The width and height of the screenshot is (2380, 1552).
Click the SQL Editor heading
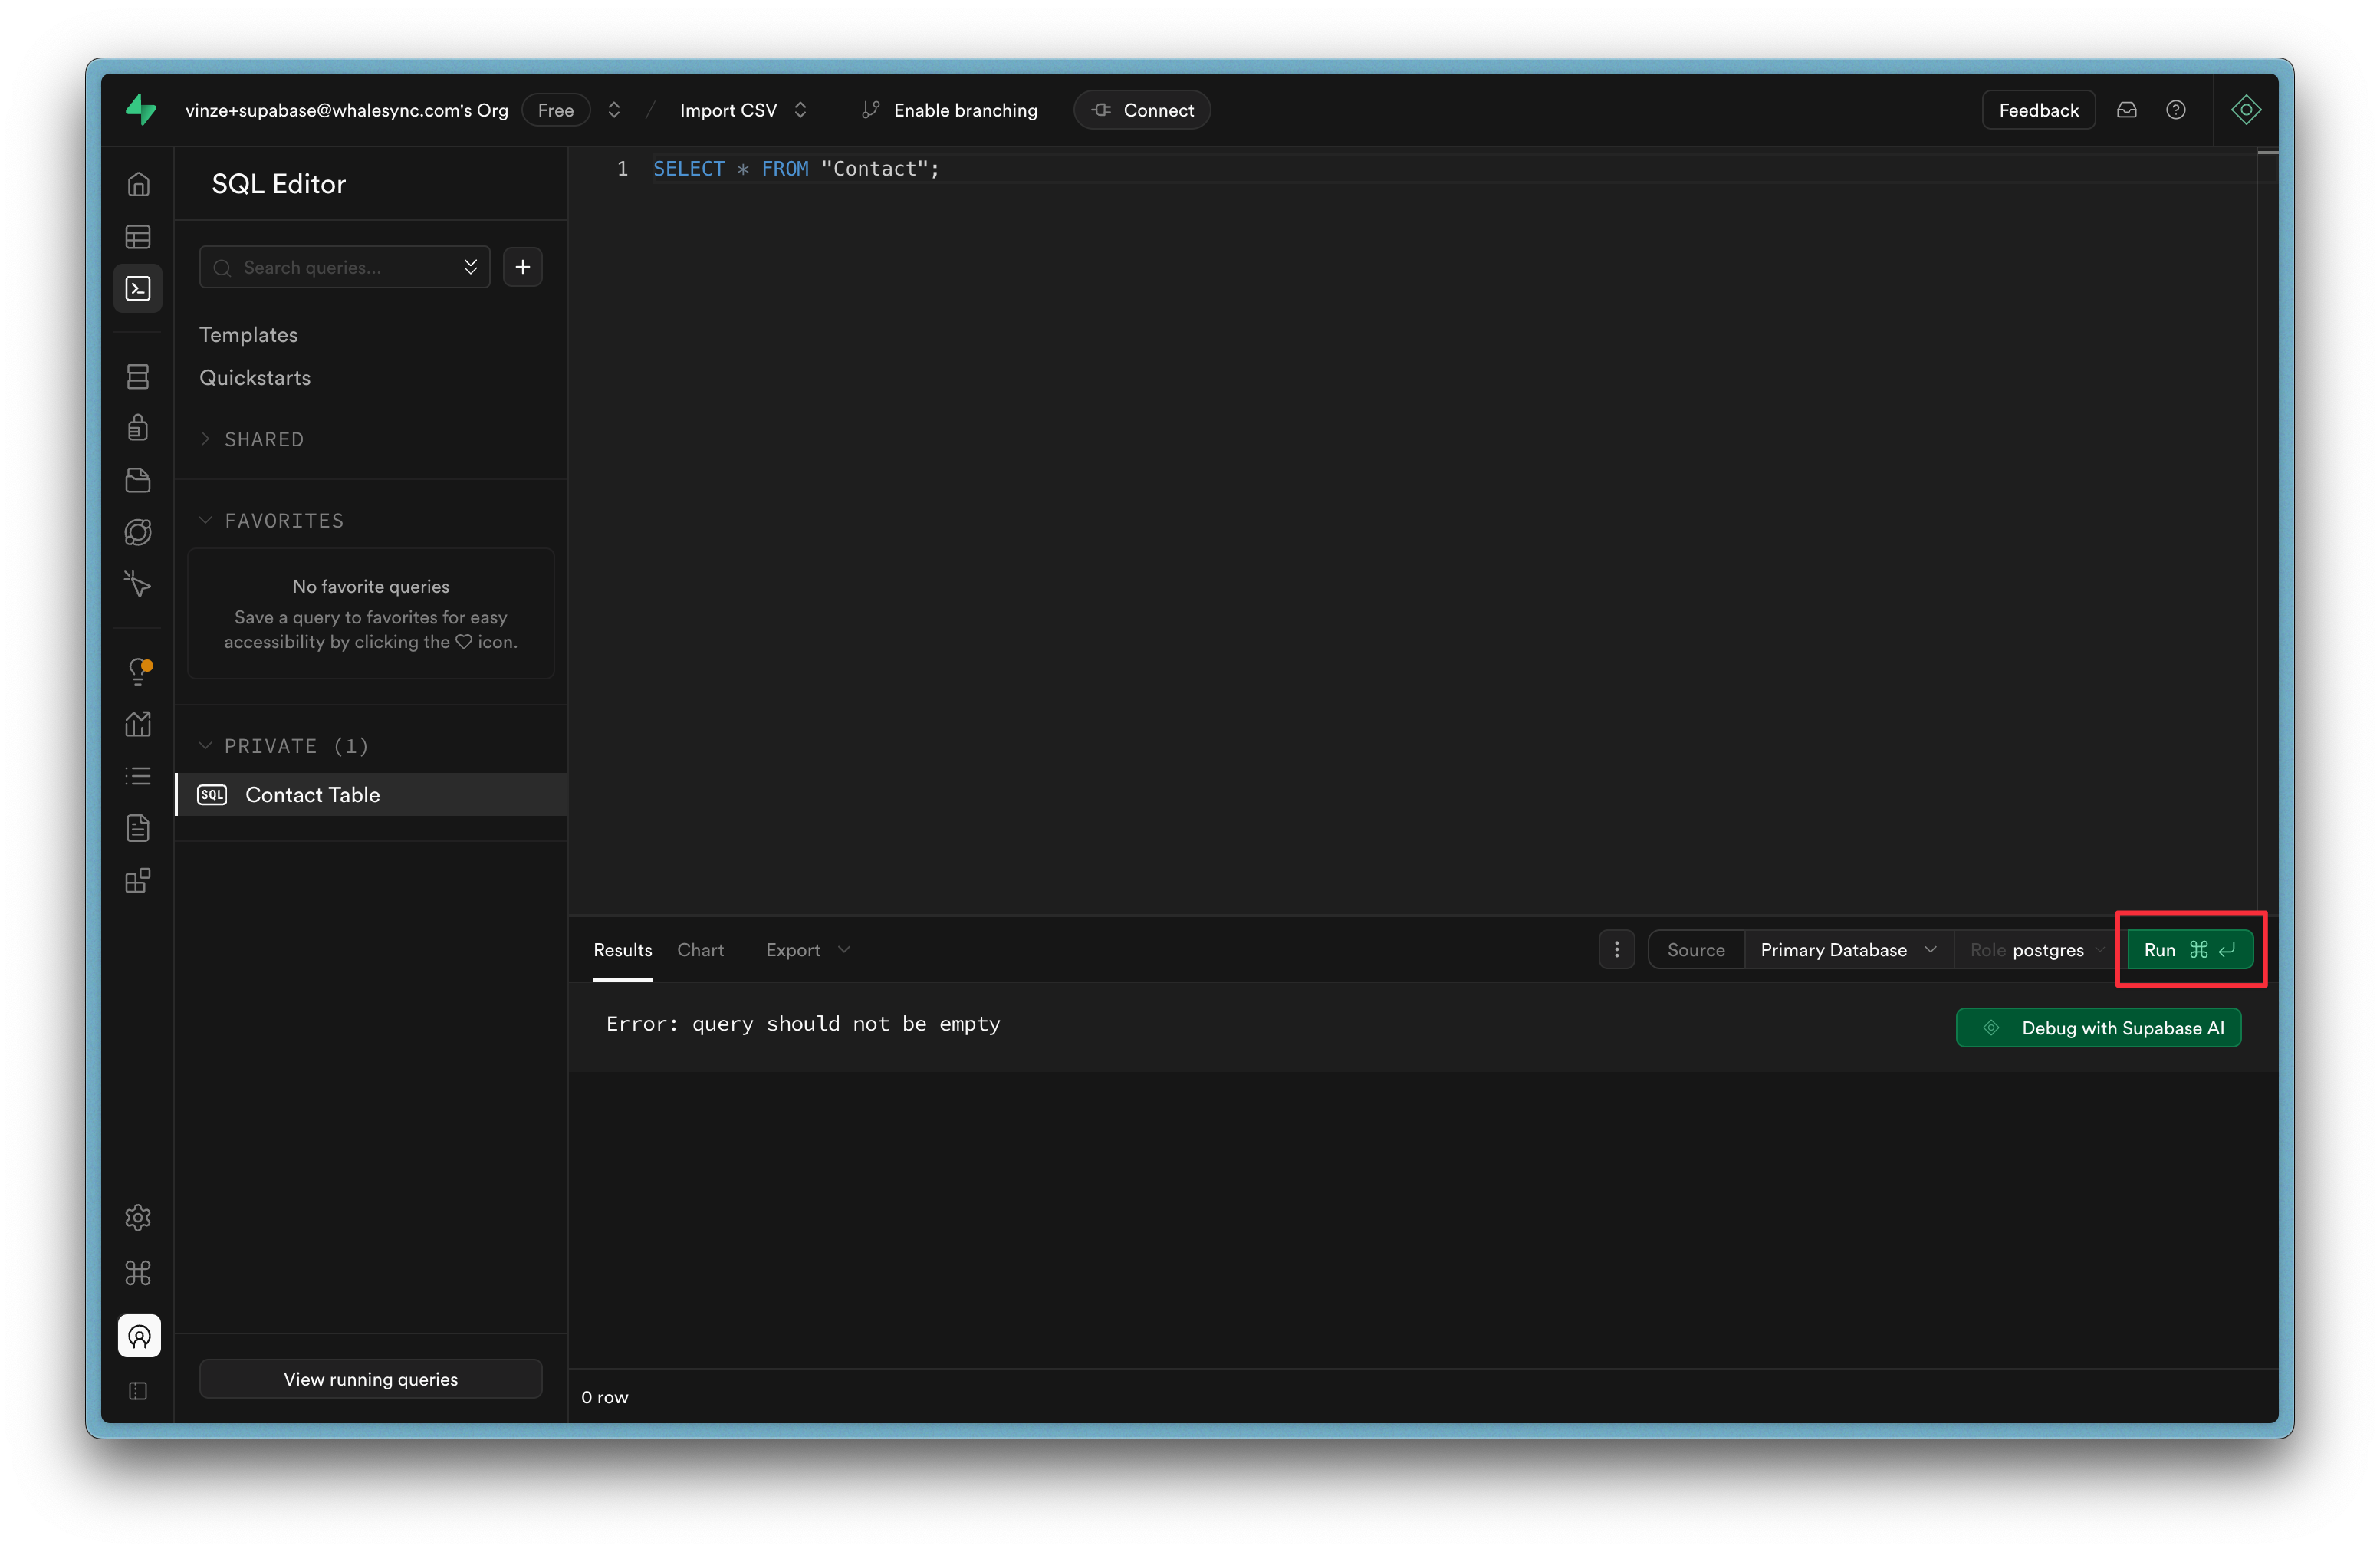pos(279,184)
